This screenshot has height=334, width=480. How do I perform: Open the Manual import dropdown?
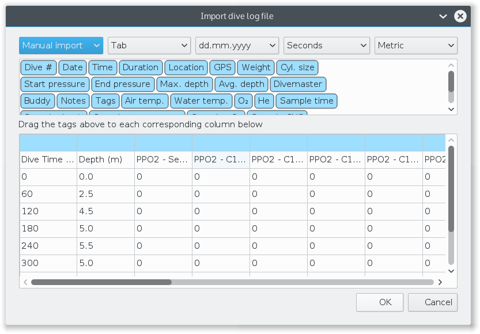61,45
